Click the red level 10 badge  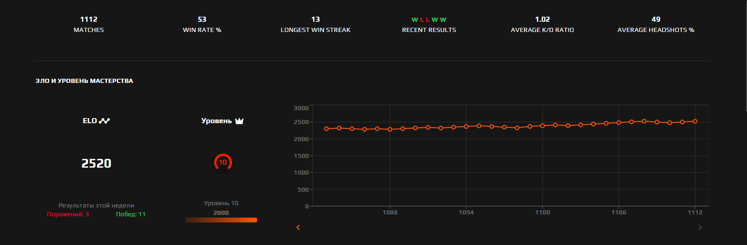tap(223, 162)
